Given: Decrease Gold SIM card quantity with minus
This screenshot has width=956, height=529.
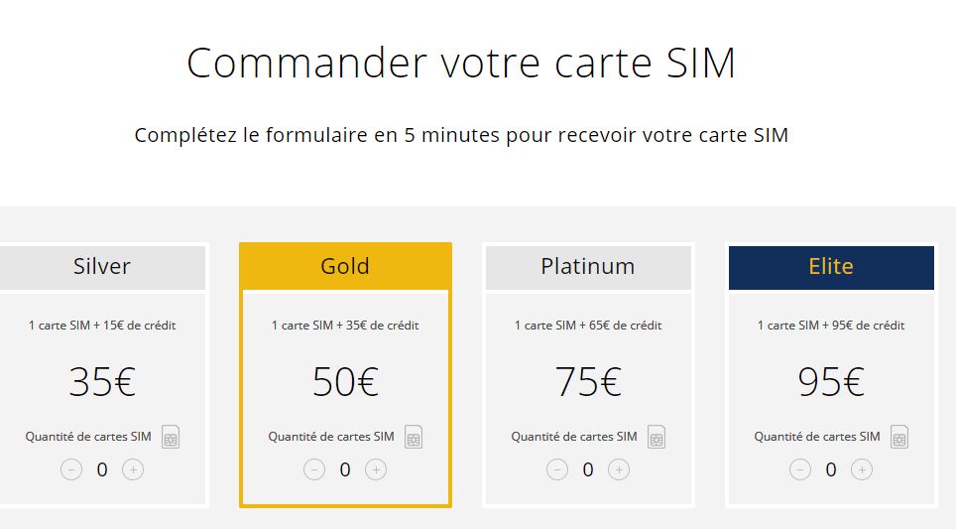Looking at the screenshot, I should (314, 469).
